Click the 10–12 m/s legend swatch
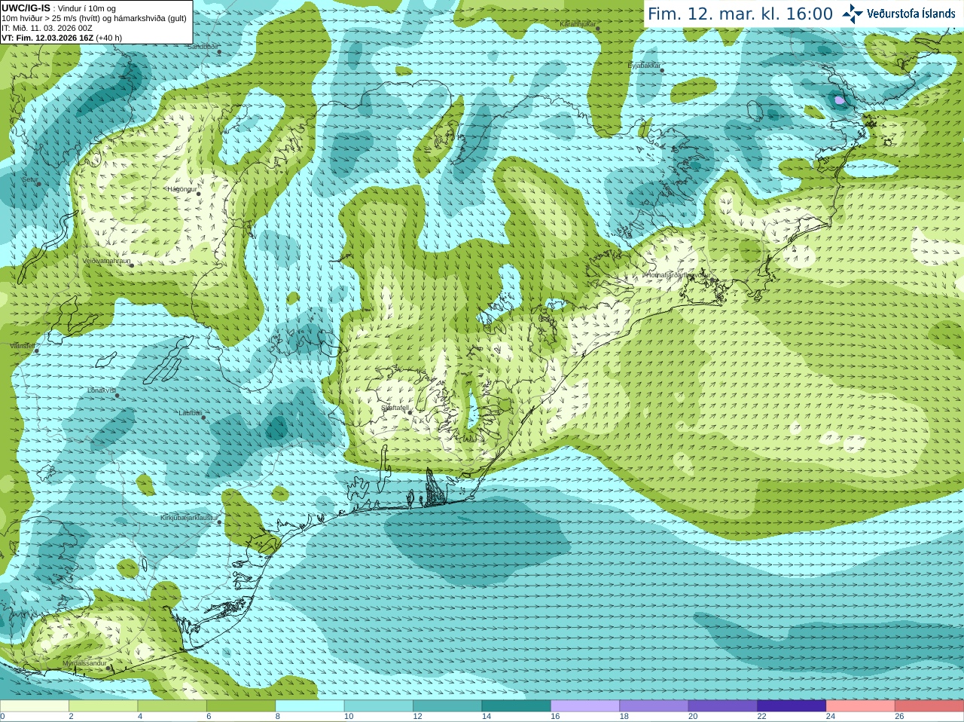 [x=379, y=706]
